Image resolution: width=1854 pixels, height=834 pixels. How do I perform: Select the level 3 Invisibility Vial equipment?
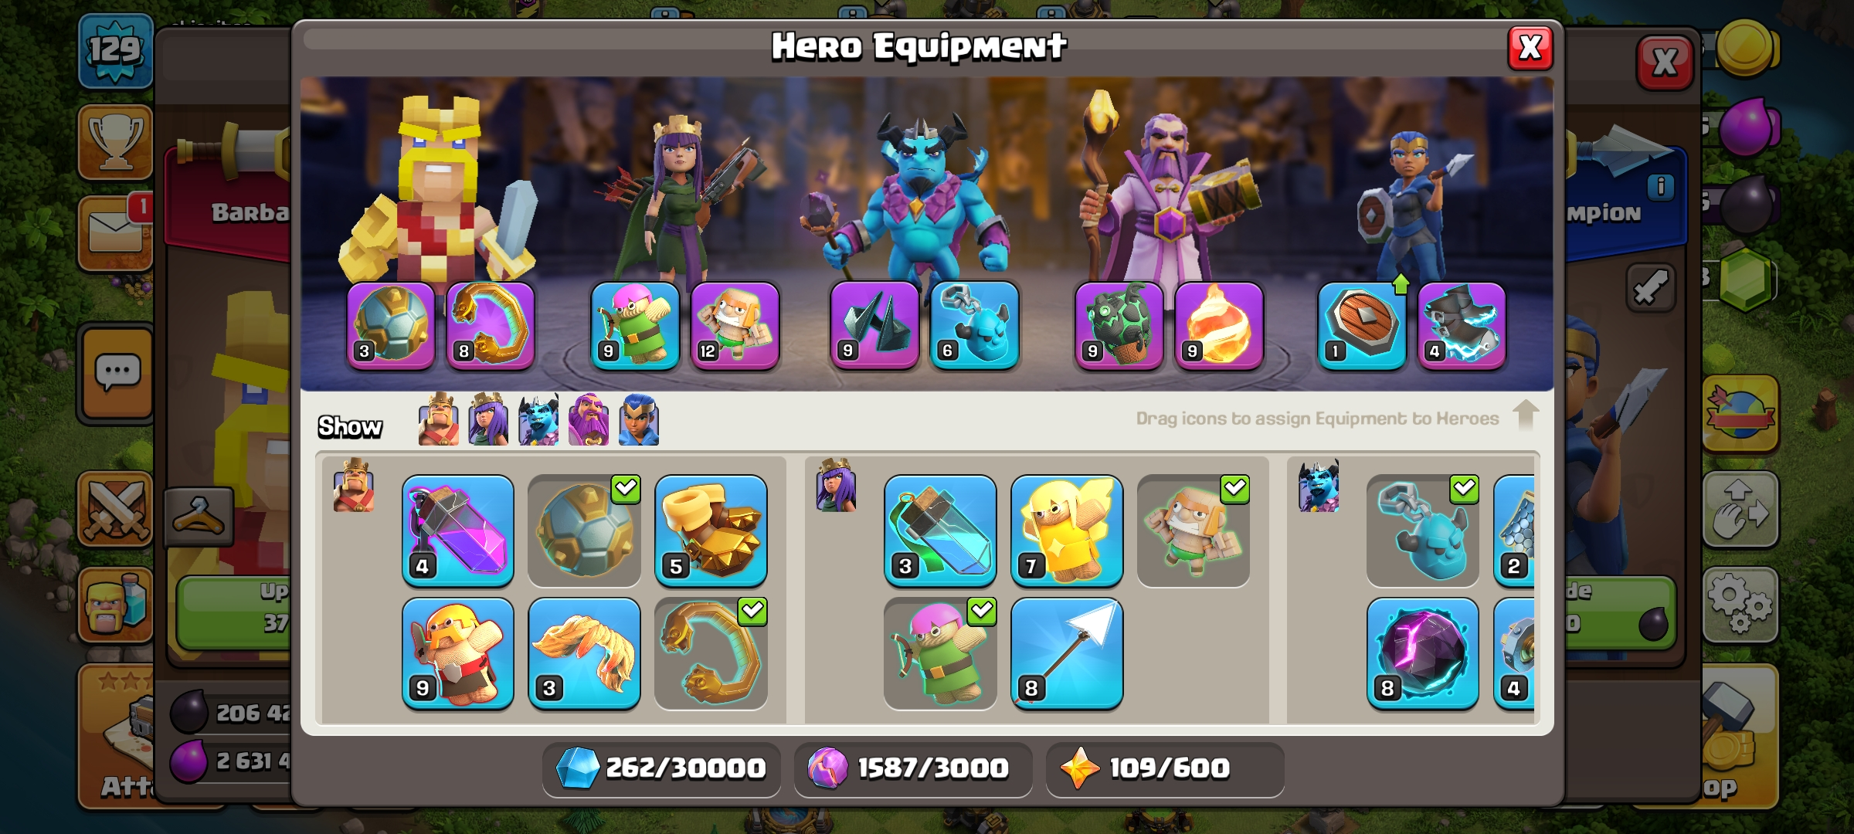point(940,531)
